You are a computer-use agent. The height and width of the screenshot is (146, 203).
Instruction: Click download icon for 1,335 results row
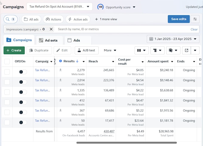tap(61, 90)
